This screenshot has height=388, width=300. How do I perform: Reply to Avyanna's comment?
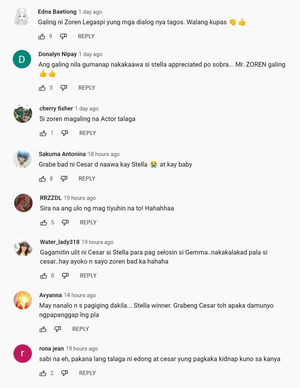pos(80,329)
